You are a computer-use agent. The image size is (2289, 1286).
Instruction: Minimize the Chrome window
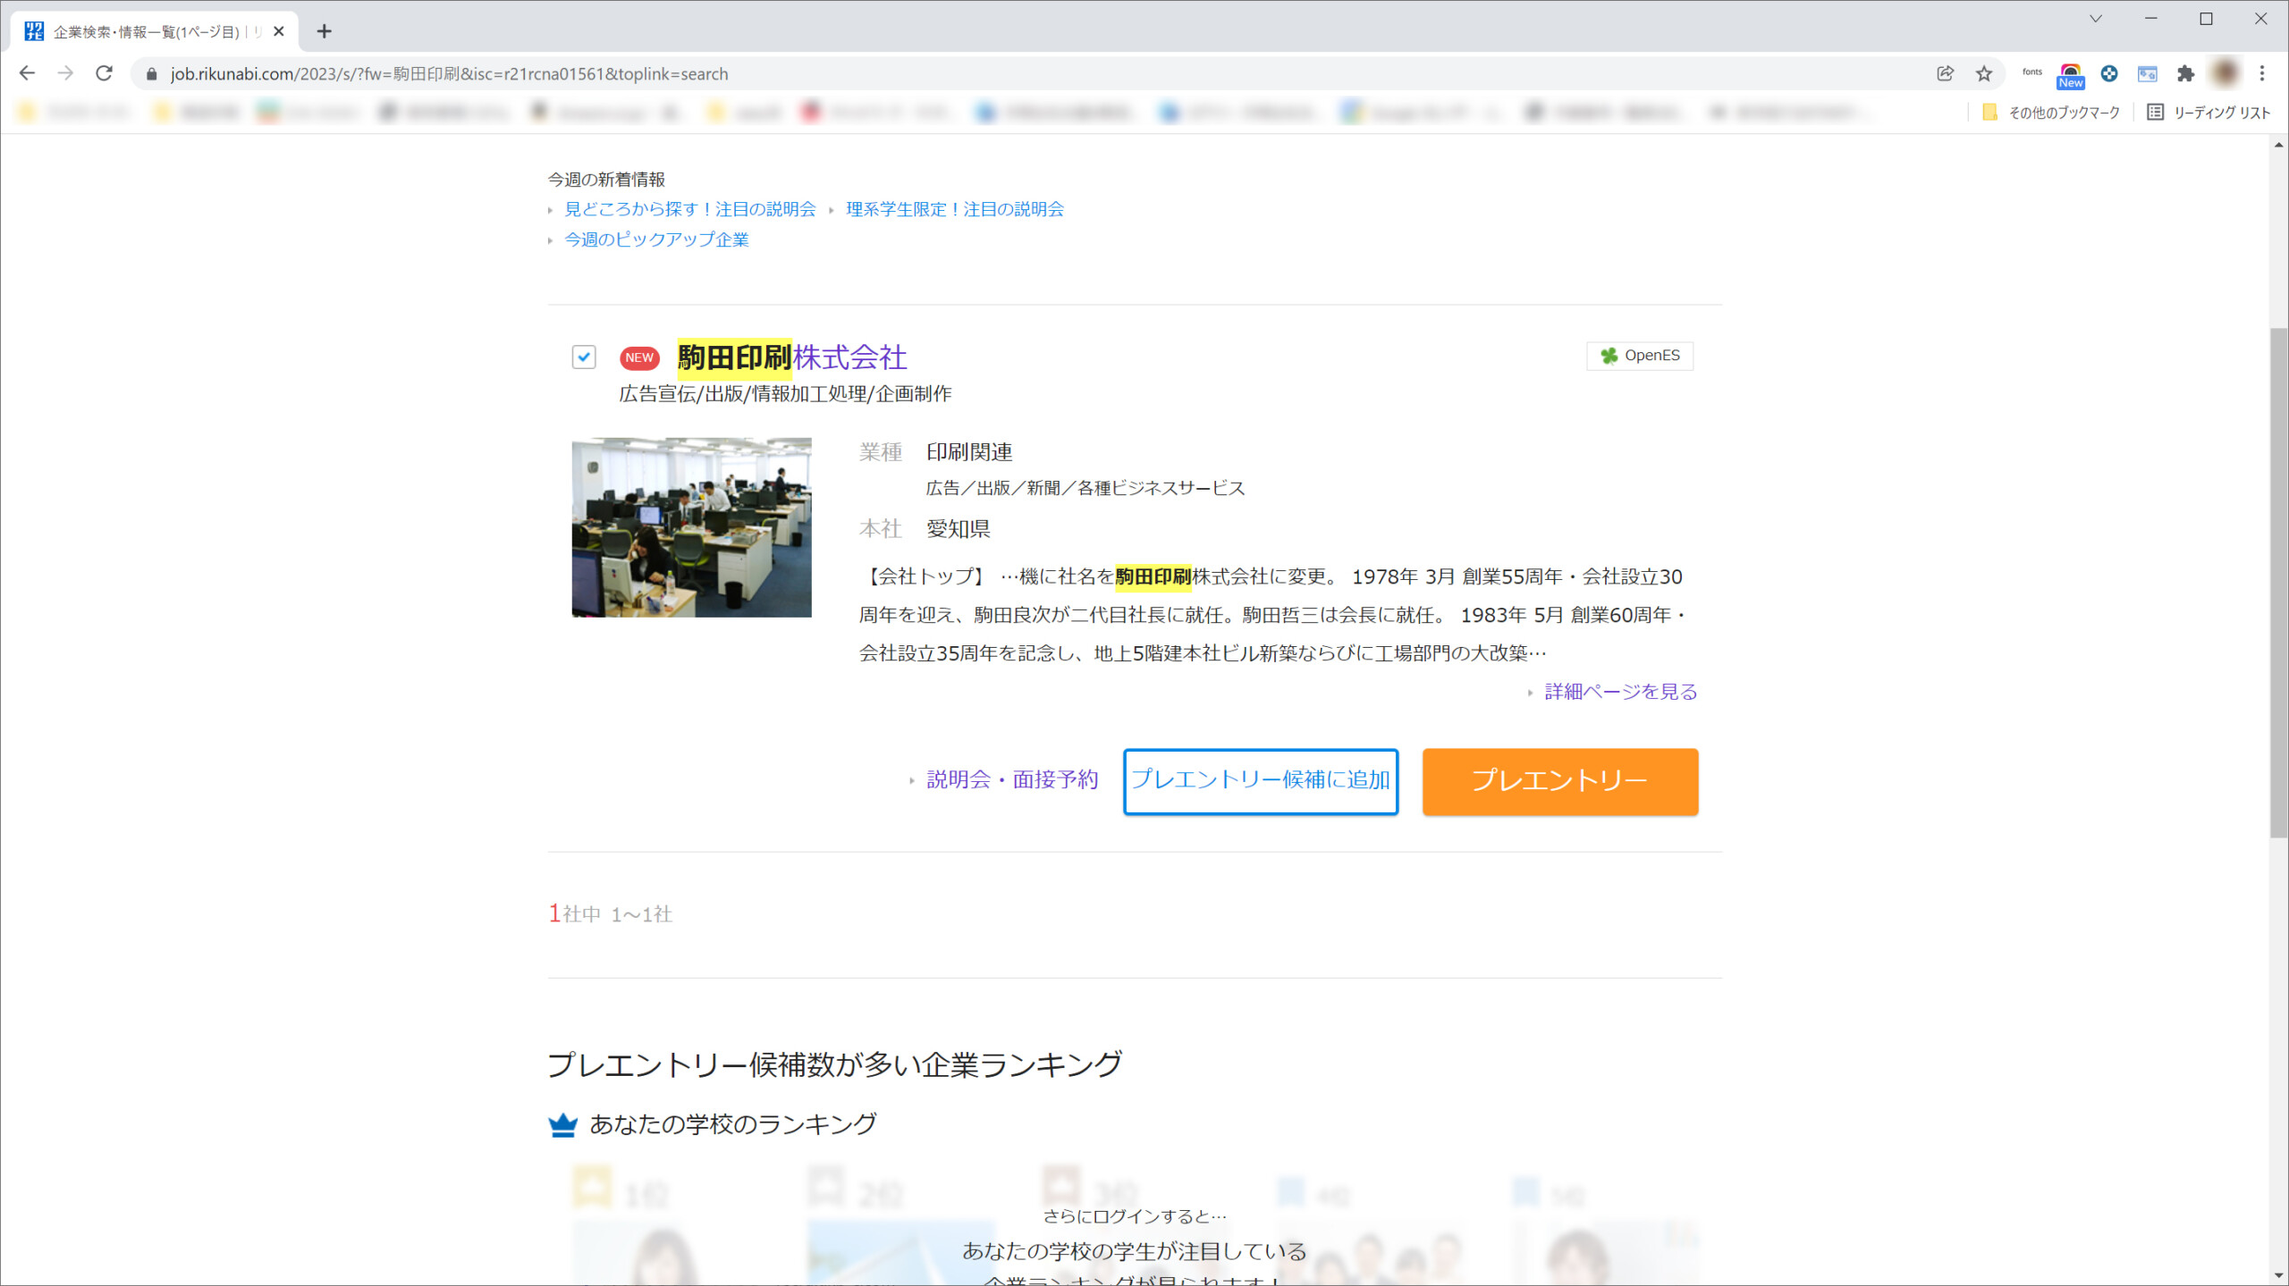pos(2151,19)
